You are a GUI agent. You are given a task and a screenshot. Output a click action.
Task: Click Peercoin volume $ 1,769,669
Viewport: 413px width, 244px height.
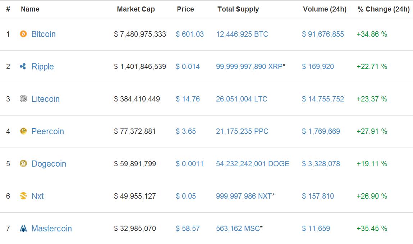321,131
